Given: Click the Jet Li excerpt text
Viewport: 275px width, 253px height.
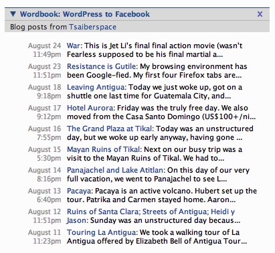Looking at the screenshot, I should [x=155, y=50].
